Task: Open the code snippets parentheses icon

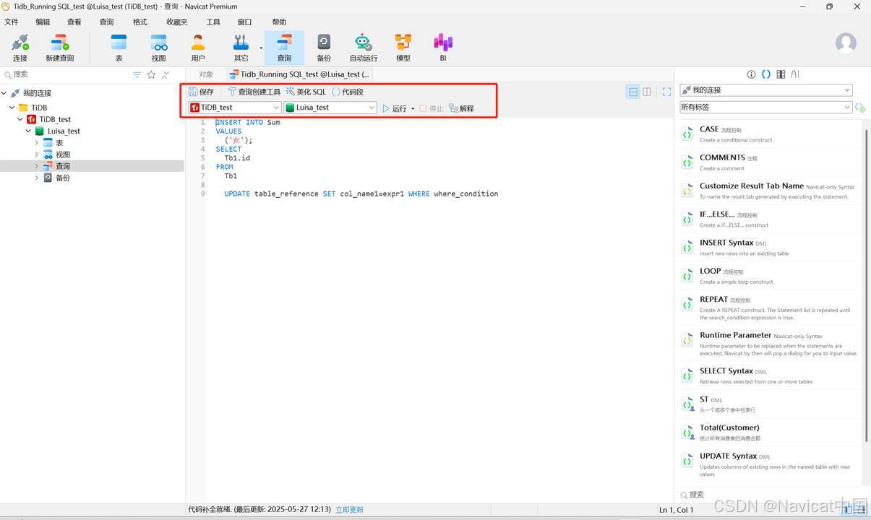Action: pos(766,74)
